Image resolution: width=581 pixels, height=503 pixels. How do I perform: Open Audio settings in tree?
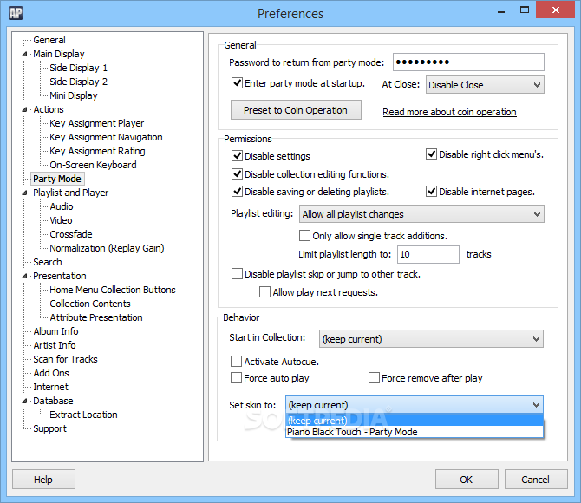point(62,206)
